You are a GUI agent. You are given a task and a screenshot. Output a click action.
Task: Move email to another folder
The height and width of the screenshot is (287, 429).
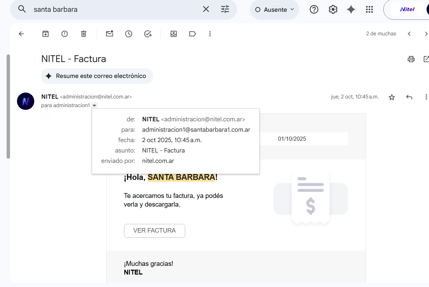coord(173,34)
